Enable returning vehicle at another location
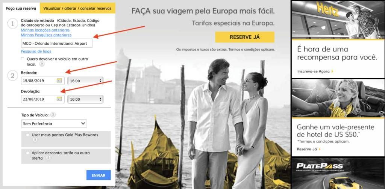 [x=23, y=59]
